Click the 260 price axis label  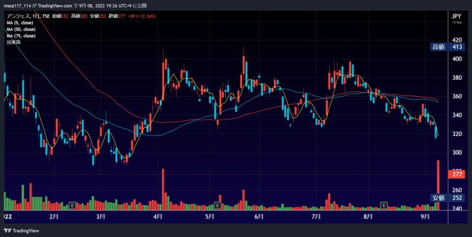pos(457,190)
